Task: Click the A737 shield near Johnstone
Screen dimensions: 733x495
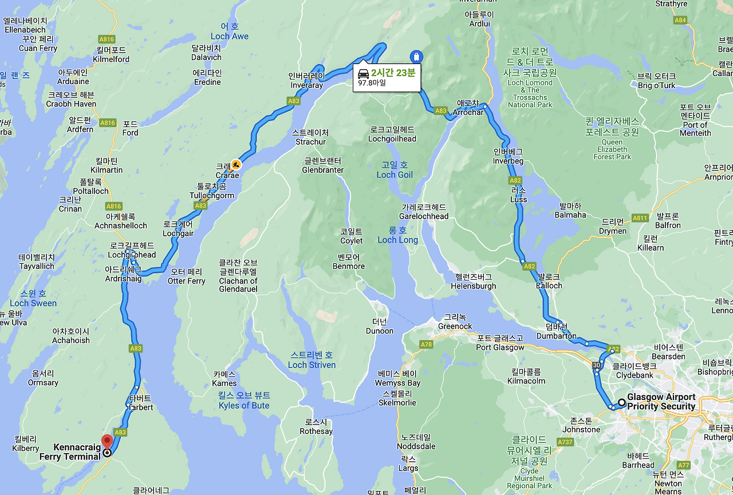Action: tap(566, 442)
